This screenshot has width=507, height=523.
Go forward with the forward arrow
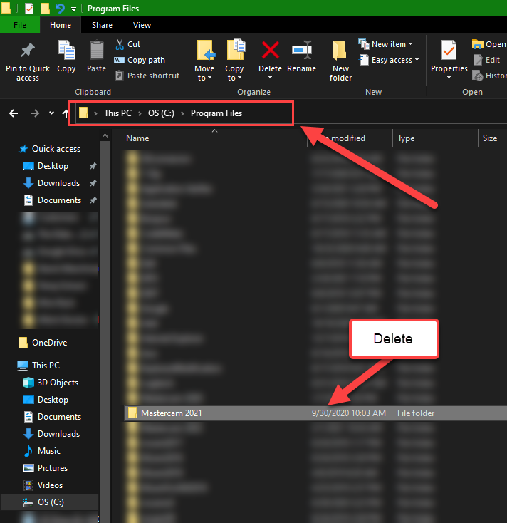point(34,113)
